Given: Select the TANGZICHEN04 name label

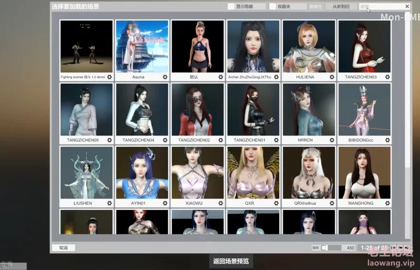Looking at the screenshot, I should coord(138,140).
